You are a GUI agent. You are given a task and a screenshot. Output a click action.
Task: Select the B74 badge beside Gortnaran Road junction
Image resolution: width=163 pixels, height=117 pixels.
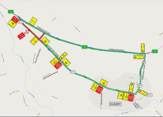[73, 72]
